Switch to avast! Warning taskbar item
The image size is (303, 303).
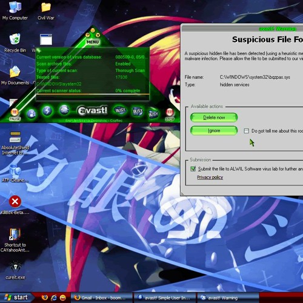(228, 298)
